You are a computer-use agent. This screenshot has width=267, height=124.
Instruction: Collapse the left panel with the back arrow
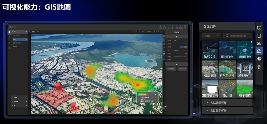click(29, 31)
